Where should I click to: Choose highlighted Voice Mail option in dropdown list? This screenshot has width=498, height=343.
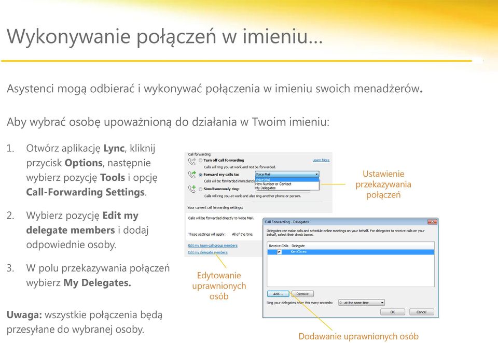pyautogui.click(x=287, y=180)
